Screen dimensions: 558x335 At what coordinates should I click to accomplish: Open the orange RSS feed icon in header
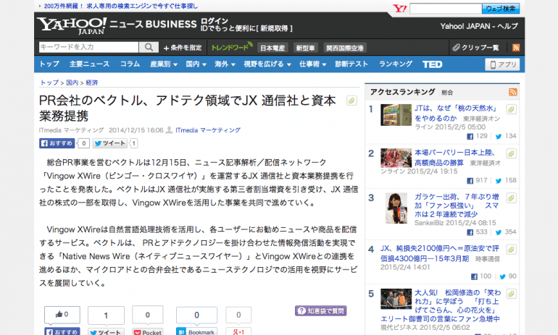click(x=516, y=47)
